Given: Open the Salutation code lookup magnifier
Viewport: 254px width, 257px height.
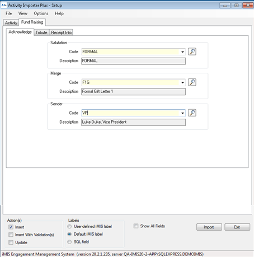Looking at the screenshot, I should tap(192, 52).
